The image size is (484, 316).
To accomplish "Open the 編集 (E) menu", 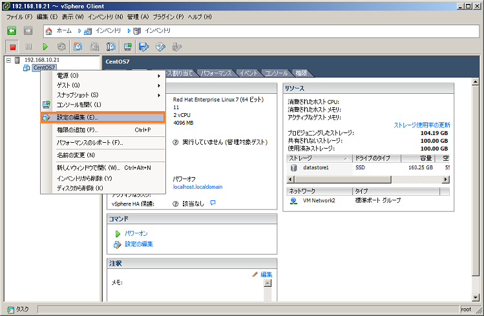I will coord(47,17).
